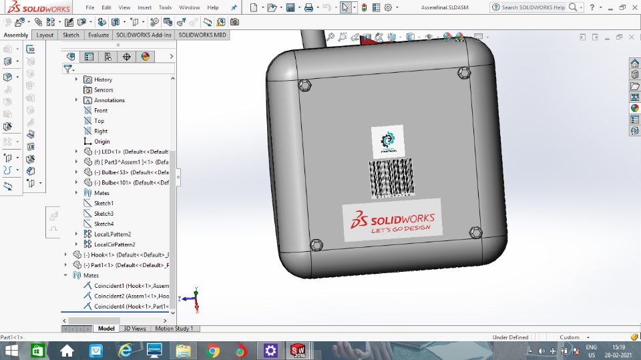Viewport: 641px width, 360px height.
Task: Select Sketch3 in the feature tree
Action: [x=104, y=214]
